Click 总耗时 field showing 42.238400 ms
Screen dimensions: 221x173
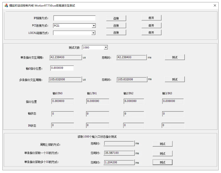(x=131, y=57)
